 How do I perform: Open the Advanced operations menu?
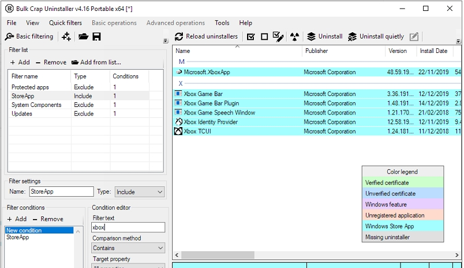click(x=175, y=22)
